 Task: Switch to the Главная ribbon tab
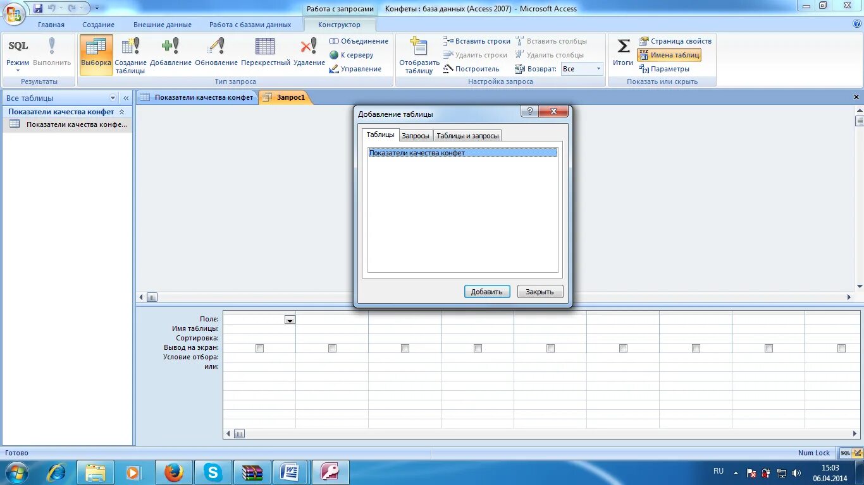[51, 25]
